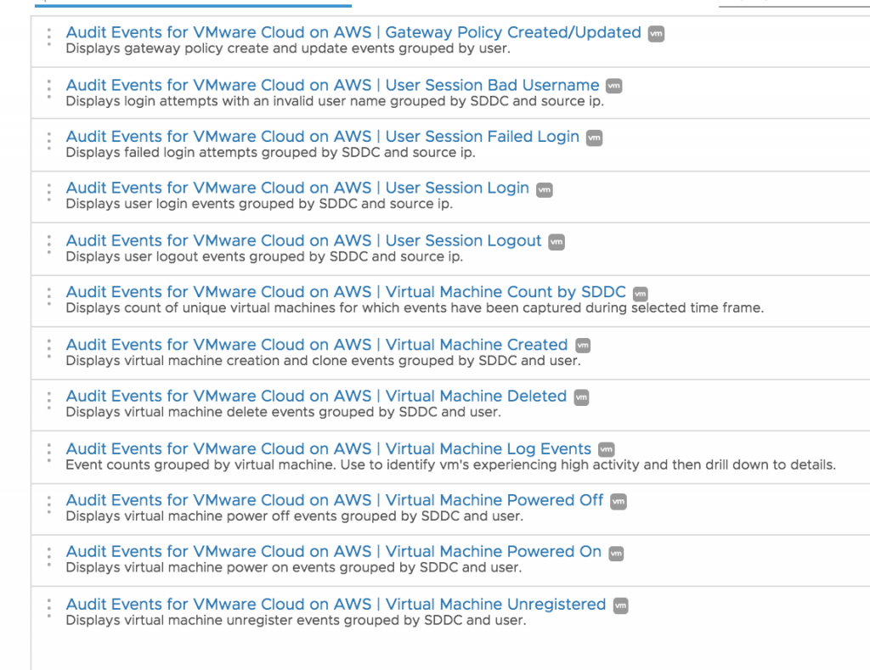Image resolution: width=870 pixels, height=670 pixels.
Task: Open the Gateway Policy Created/Updated query
Action: tap(353, 33)
